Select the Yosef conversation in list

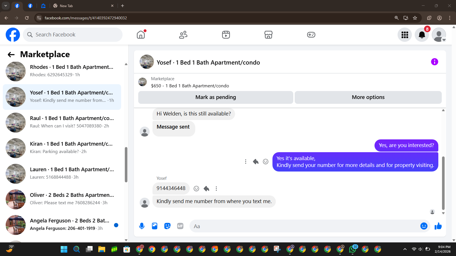62,97
